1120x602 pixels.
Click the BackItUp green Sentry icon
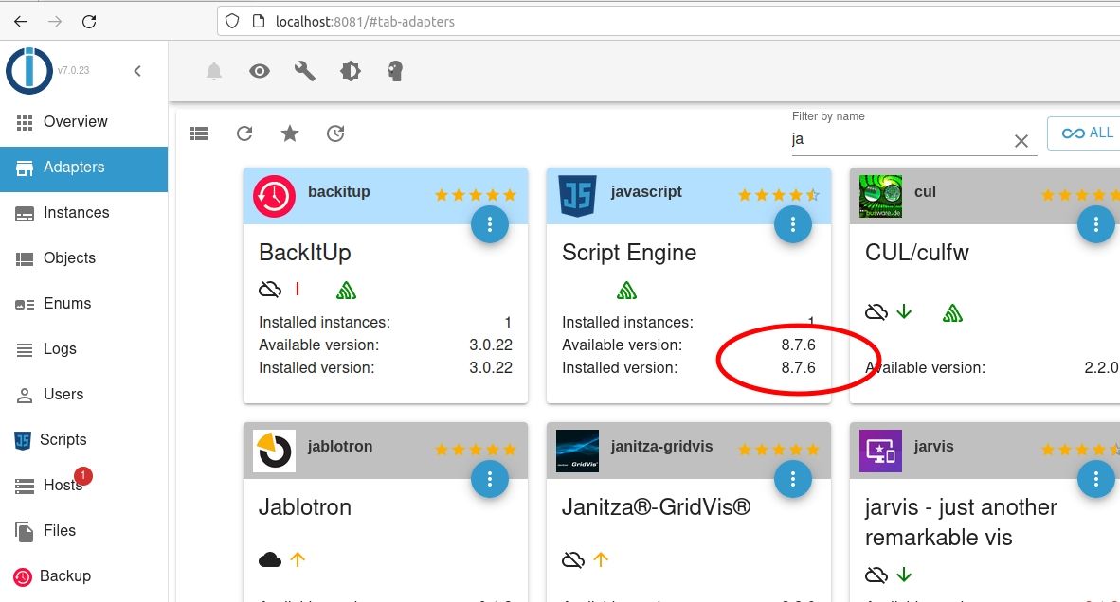(347, 290)
